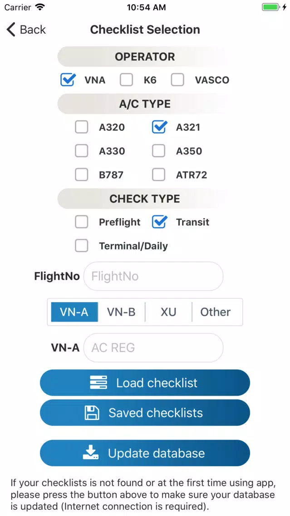
Task: Focus the FlightNo input field
Action: [153, 276]
